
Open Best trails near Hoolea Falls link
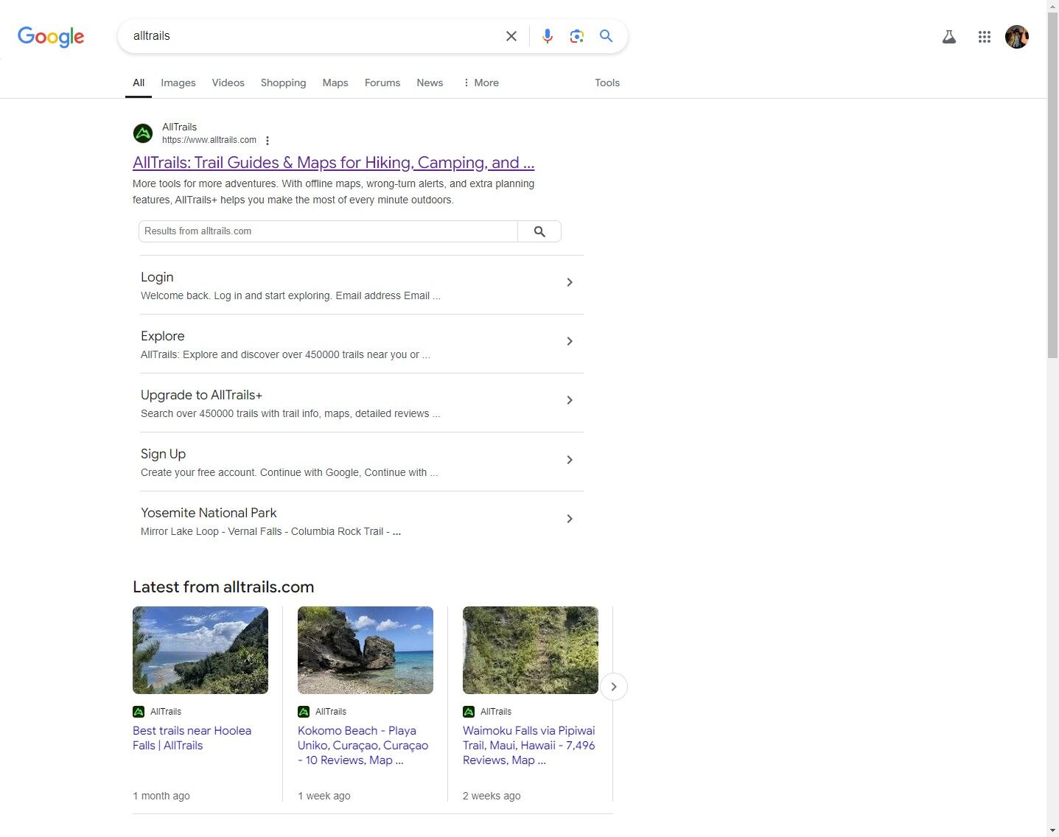[x=192, y=738]
